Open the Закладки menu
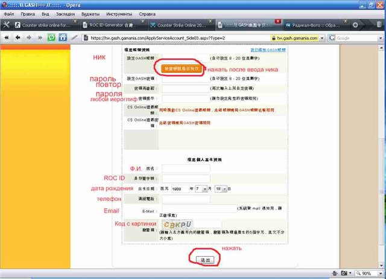The height and width of the screenshot is (279, 386). pos(65,14)
